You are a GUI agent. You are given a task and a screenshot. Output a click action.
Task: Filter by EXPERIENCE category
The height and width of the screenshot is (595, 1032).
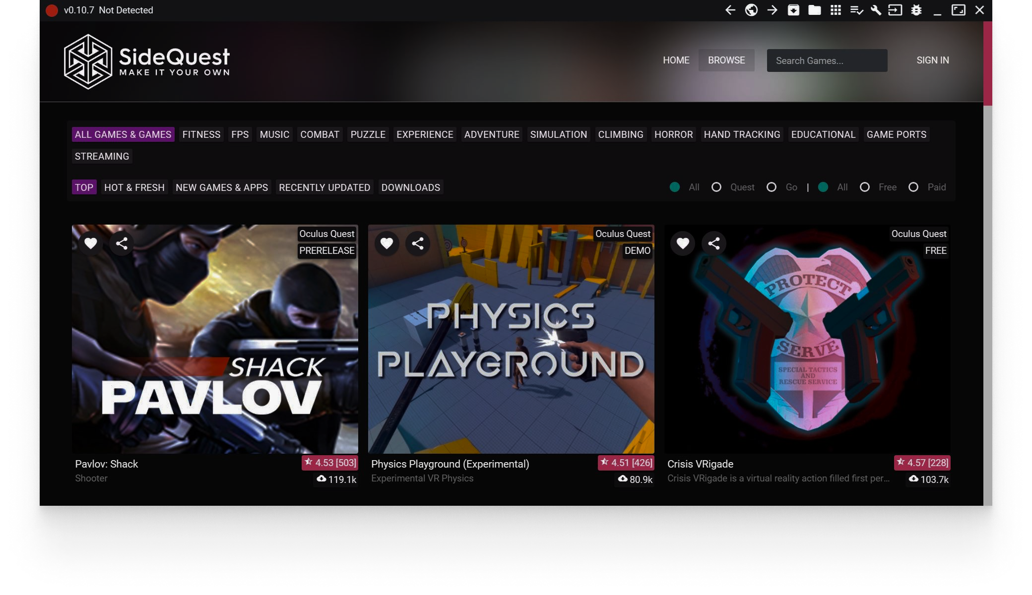coord(425,134)
